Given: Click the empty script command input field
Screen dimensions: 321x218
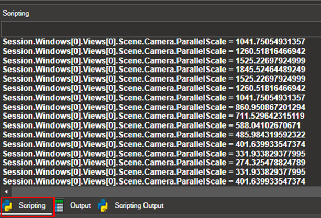Looking at the screenshot, I should pyautogui.click(x=160, y=28).
